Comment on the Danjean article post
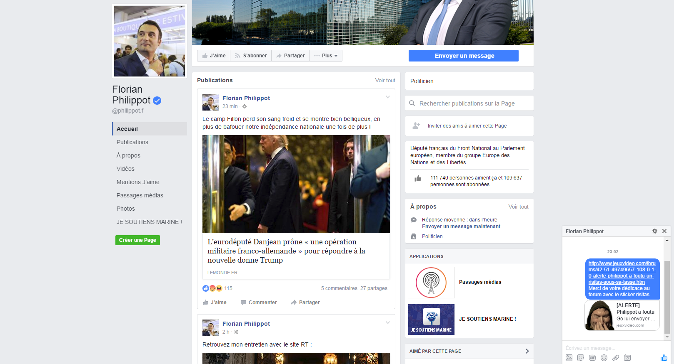Screen dimensions: 674x364 pos(259,303)
